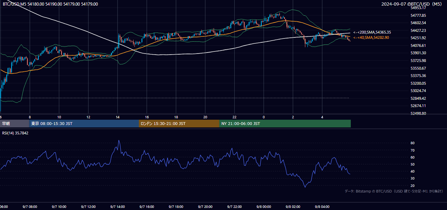Click date axis label 9/7 18:00
This screenshot has height=210, width=447.
point(176,207)
